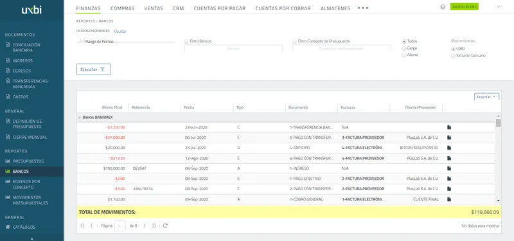This screenshot has height=241, width=514.
Task: Click the Catálogos book icon
Action: pos(8,227)
